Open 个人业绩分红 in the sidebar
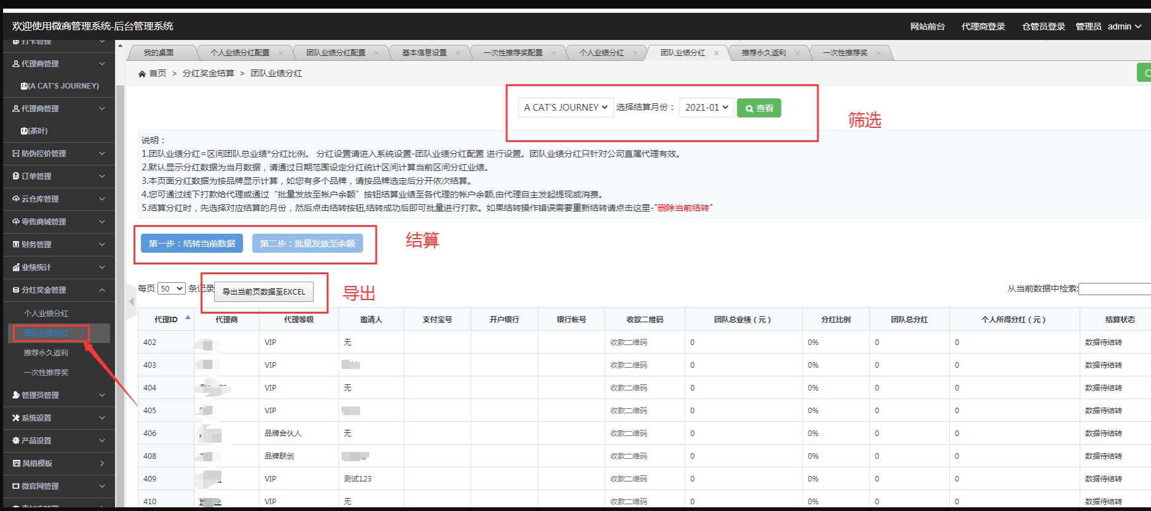Screen dimensions: 1151x511 click(46, 314)
